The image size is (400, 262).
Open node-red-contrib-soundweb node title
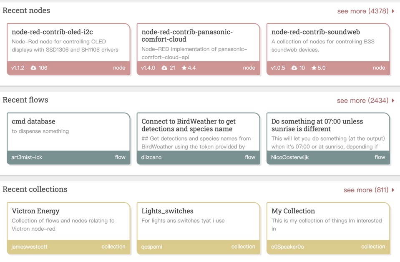click(315, 32)
